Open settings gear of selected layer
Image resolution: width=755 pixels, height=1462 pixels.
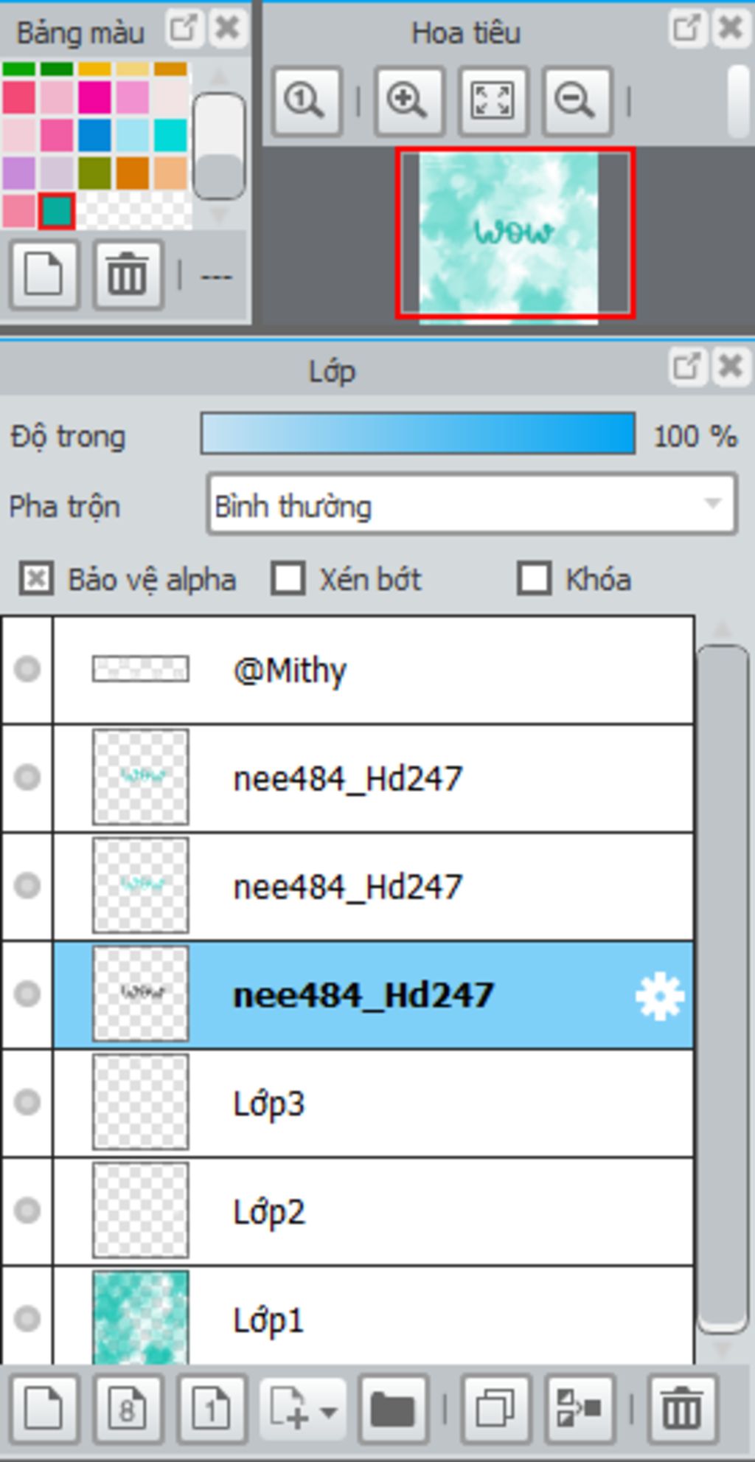pyautogui.click(x=660, y=995)
